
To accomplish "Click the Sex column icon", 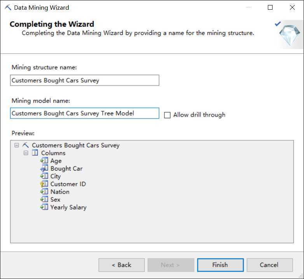I will coord(44,200).
